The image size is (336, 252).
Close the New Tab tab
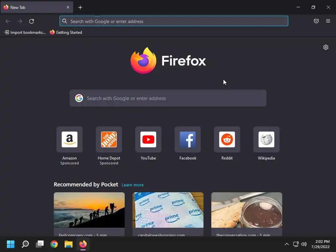(x=68, y=7)
